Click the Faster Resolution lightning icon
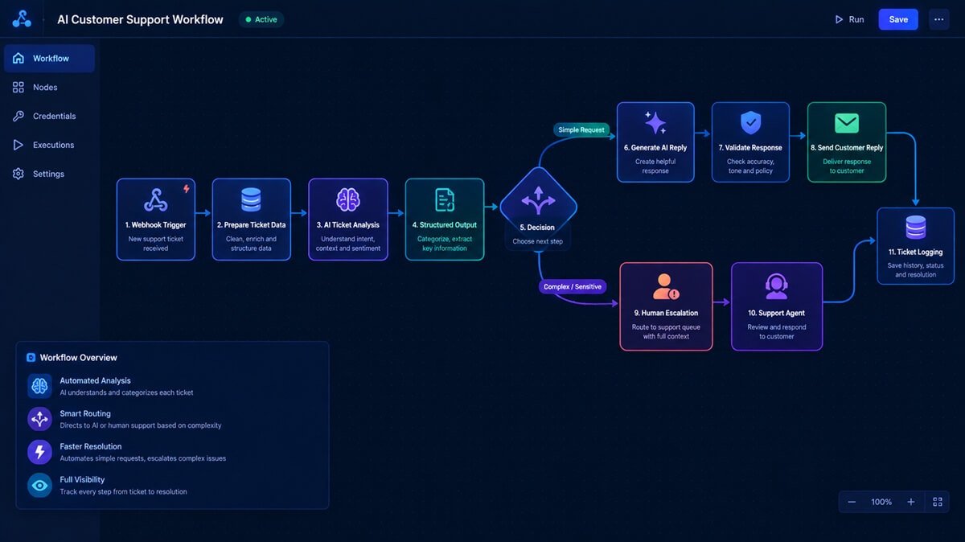This screenshot has height=542, width=965. (39, 452)
